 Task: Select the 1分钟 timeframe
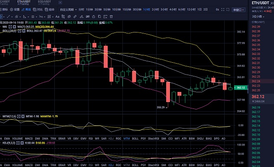90,10
